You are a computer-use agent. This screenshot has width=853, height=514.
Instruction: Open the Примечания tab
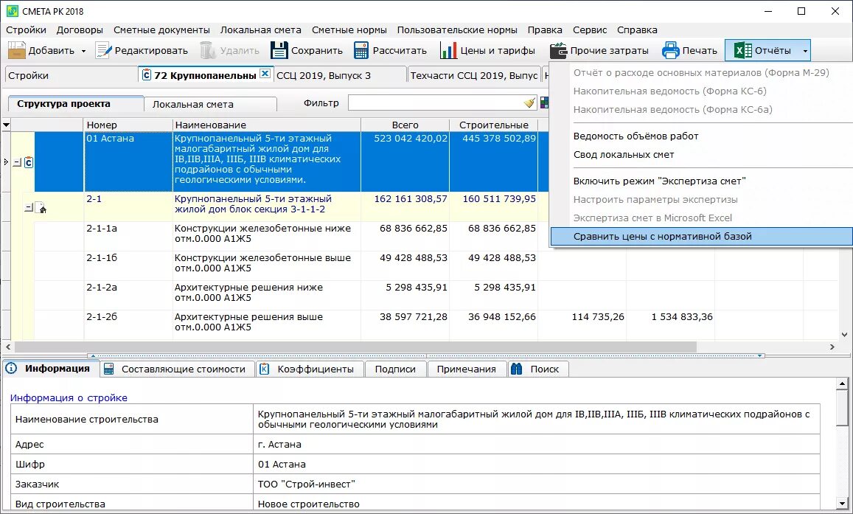coord(467,369)
